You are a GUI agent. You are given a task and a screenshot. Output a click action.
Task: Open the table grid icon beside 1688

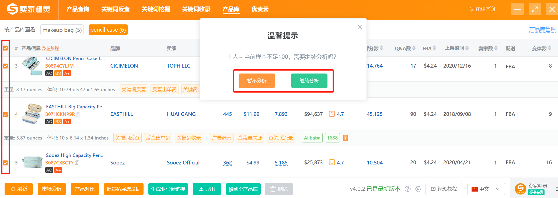tap(346, 138)
